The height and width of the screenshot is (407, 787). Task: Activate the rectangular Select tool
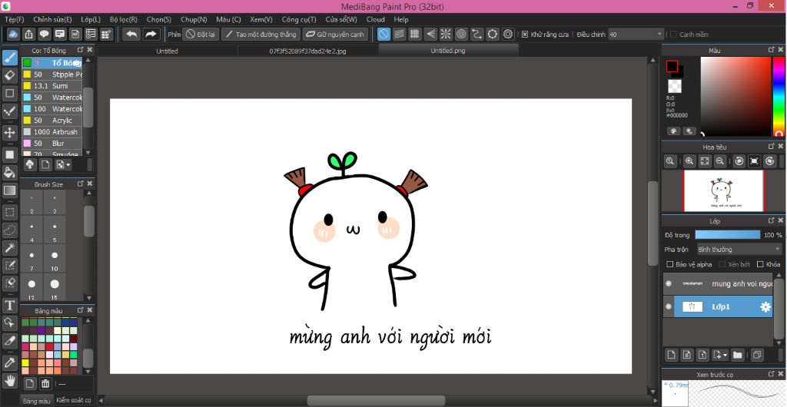pos(9,212)
